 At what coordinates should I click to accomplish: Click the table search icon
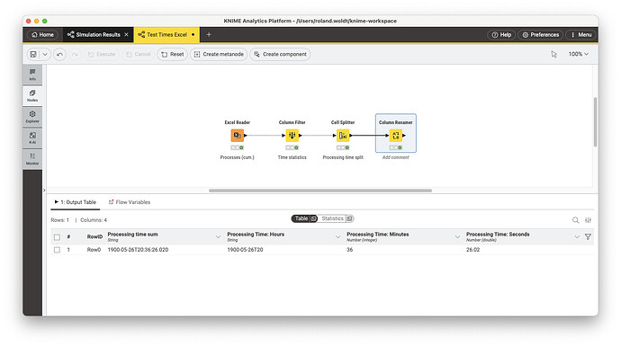tap(575, 220)
